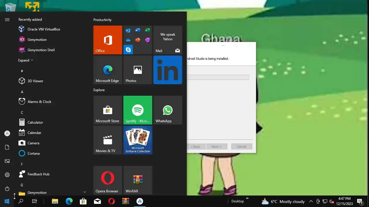Click the Windows Start button
369x207 pixels.
pos(7,201)
